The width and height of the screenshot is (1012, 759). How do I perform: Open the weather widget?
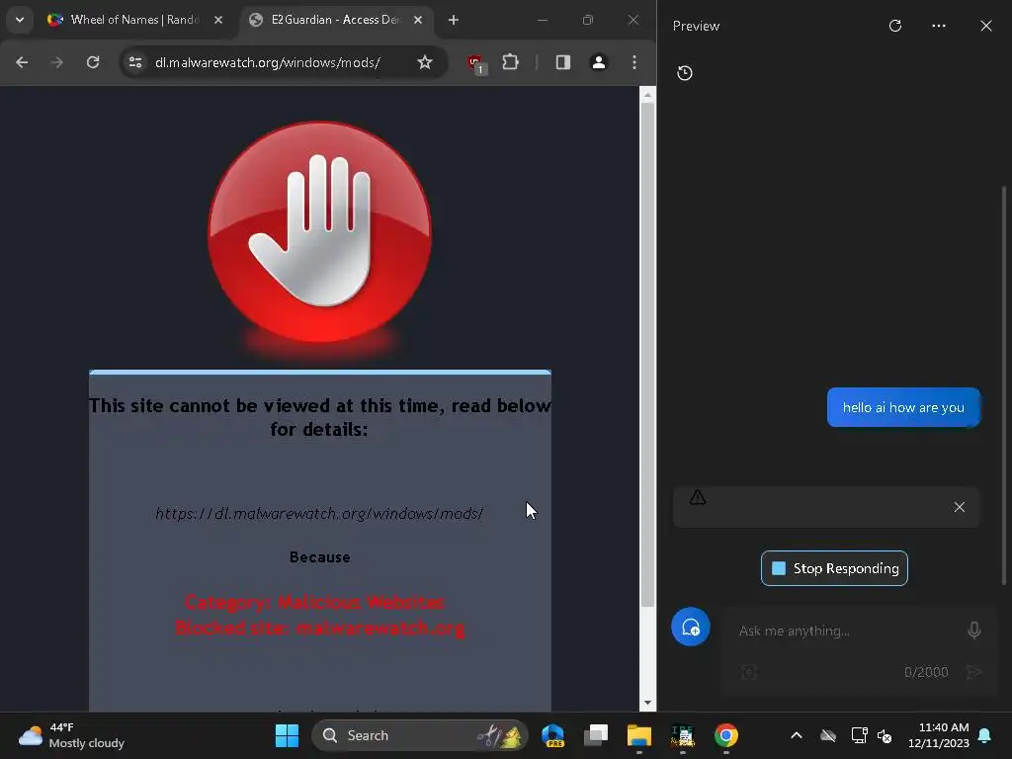(71, 735)
